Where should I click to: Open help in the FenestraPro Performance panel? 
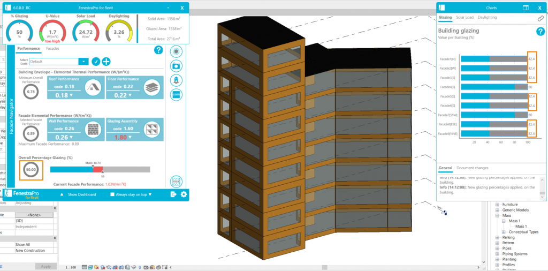click(158, 50)
